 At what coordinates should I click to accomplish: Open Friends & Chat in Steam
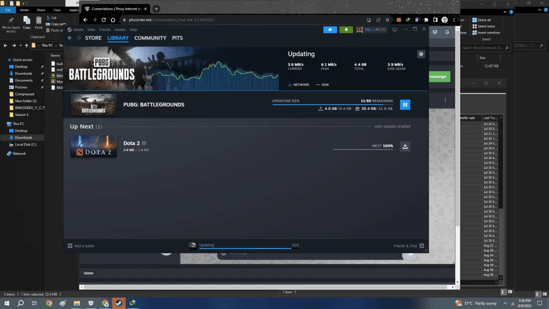click(x=409, y=245)
